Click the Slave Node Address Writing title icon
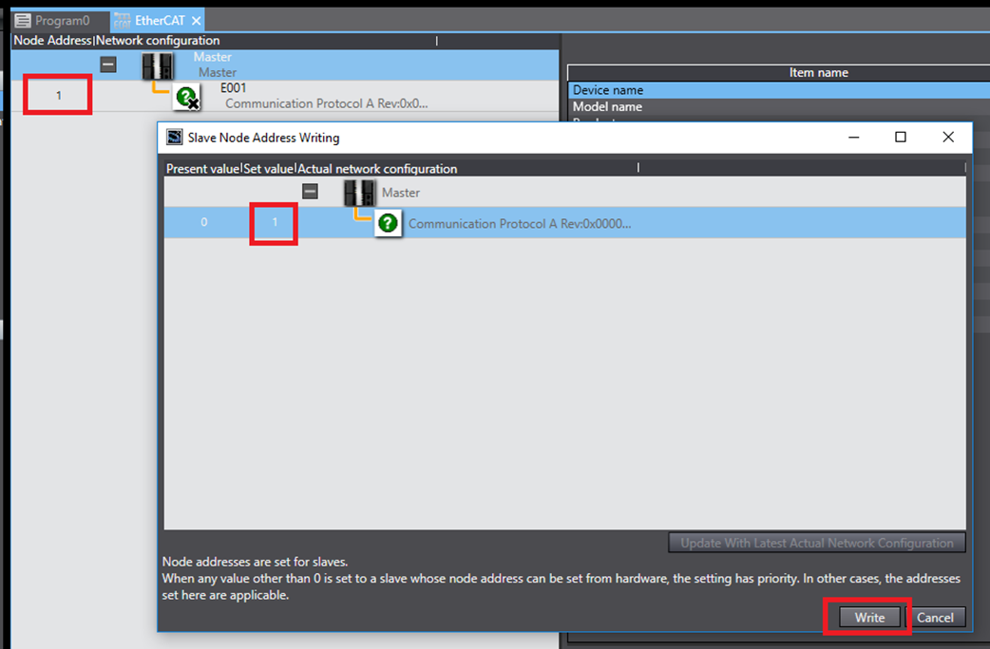Image resolution: width=990 pixels, height=649 pixels. click(174, 138)
